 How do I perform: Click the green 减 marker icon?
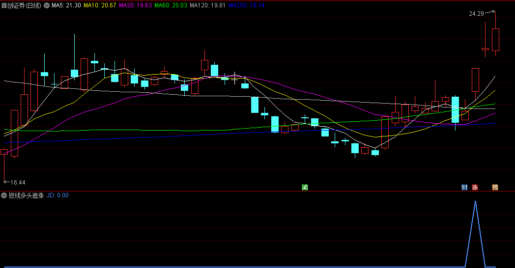click(305, 188)
